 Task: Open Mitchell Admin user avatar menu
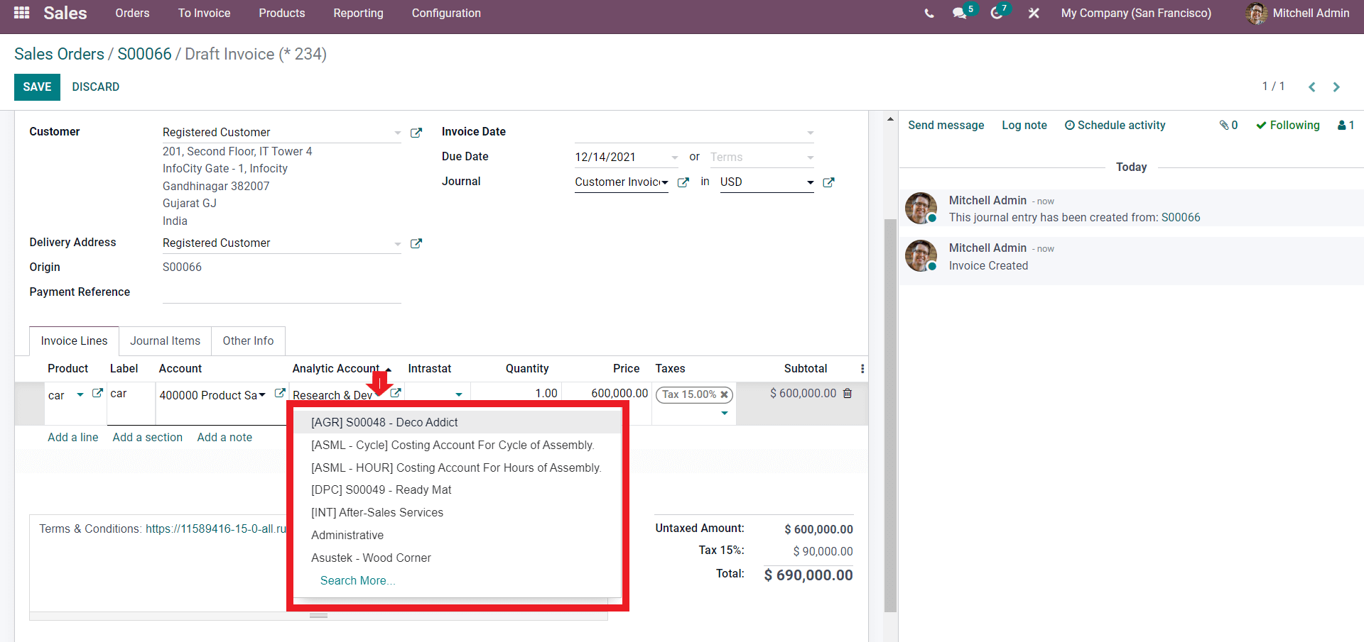click(1297, 13)
